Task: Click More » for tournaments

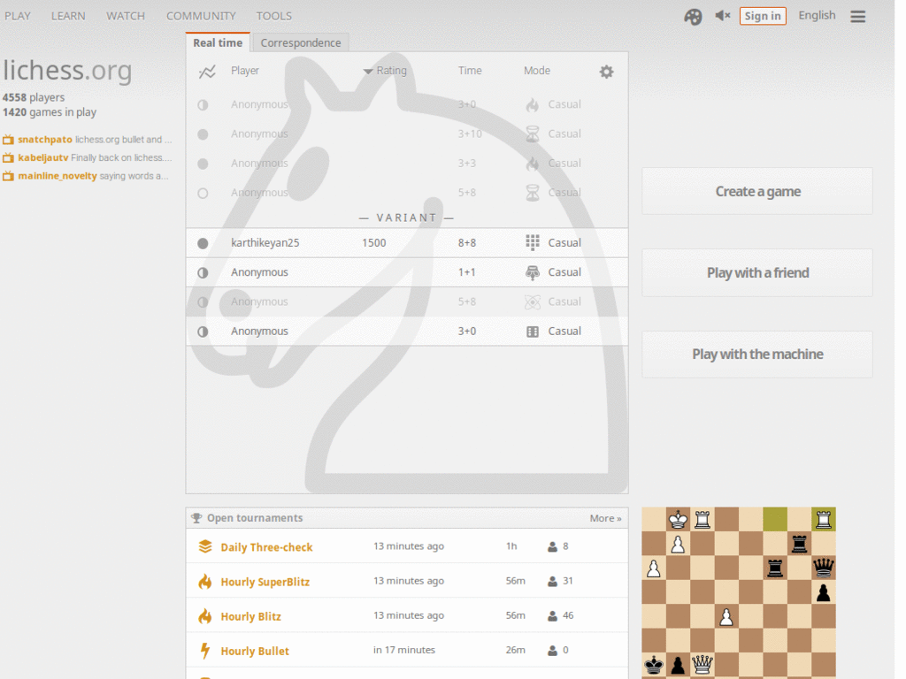Action: [x=605, y=518]
